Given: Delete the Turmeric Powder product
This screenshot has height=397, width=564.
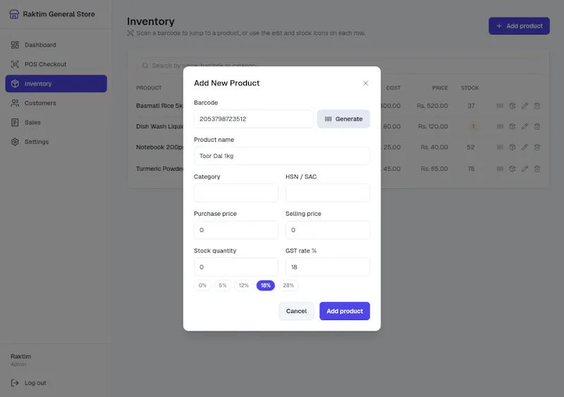Looking at the screenshot, I should coord(537,169).
